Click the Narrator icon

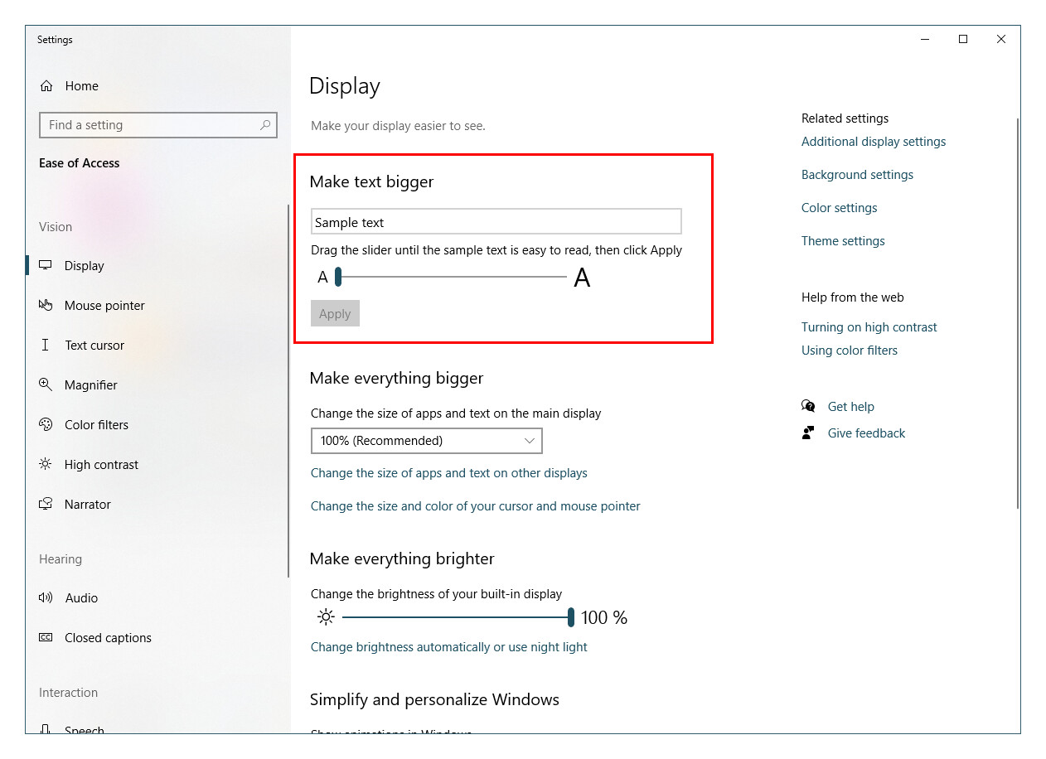pyautogui.click(x=46, y=505)
